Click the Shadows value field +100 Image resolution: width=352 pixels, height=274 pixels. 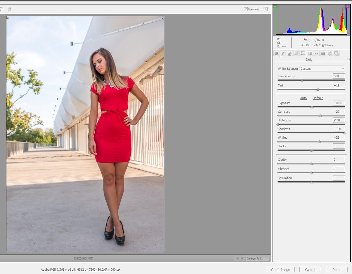[x=339, y=129]
